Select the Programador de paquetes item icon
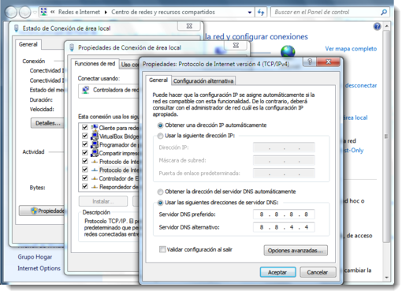This screenshot has width=402, height=291. [x=95, y=144]
